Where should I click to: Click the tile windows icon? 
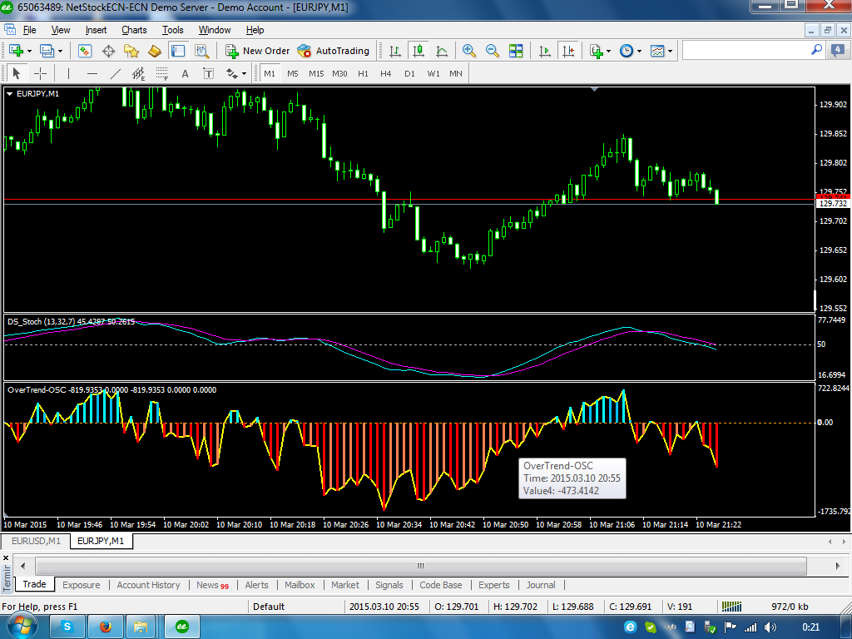[x=516, y=51]
